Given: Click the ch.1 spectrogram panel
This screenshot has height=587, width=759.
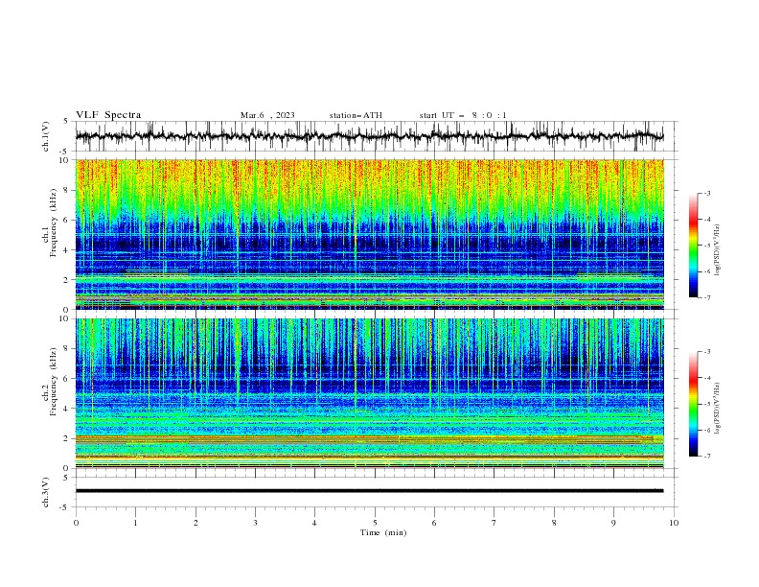Looking at the screenshot, I should click(369, 234).
